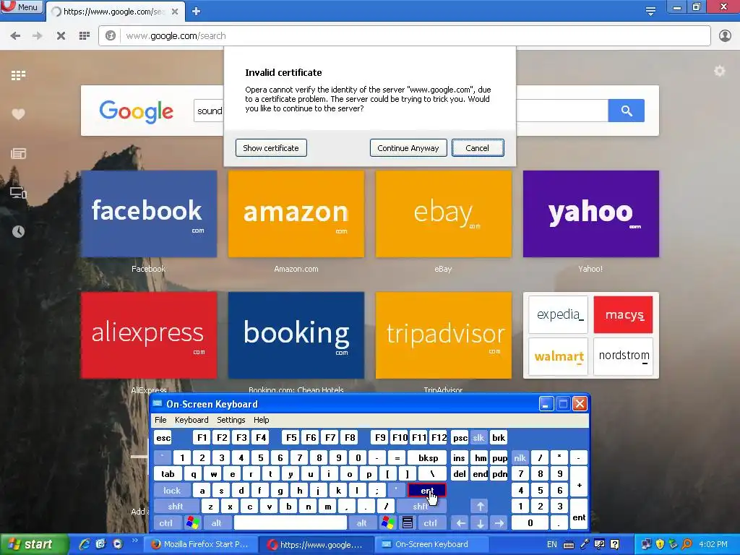Open the Walmart thumbnail in folder

tap(559, 356)
